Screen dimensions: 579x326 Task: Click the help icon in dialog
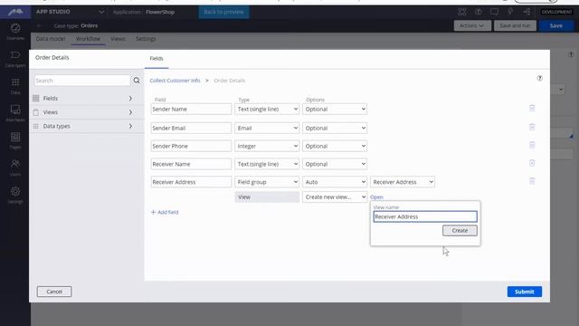coord(540,78)
